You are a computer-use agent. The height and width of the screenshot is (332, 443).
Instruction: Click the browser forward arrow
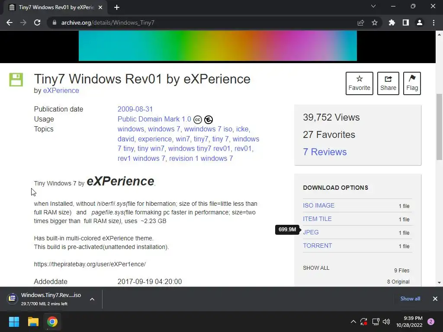click(23, 22)
